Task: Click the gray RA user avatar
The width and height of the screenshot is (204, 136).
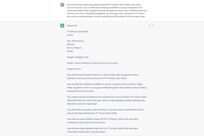Action: [x=62, y=5]
